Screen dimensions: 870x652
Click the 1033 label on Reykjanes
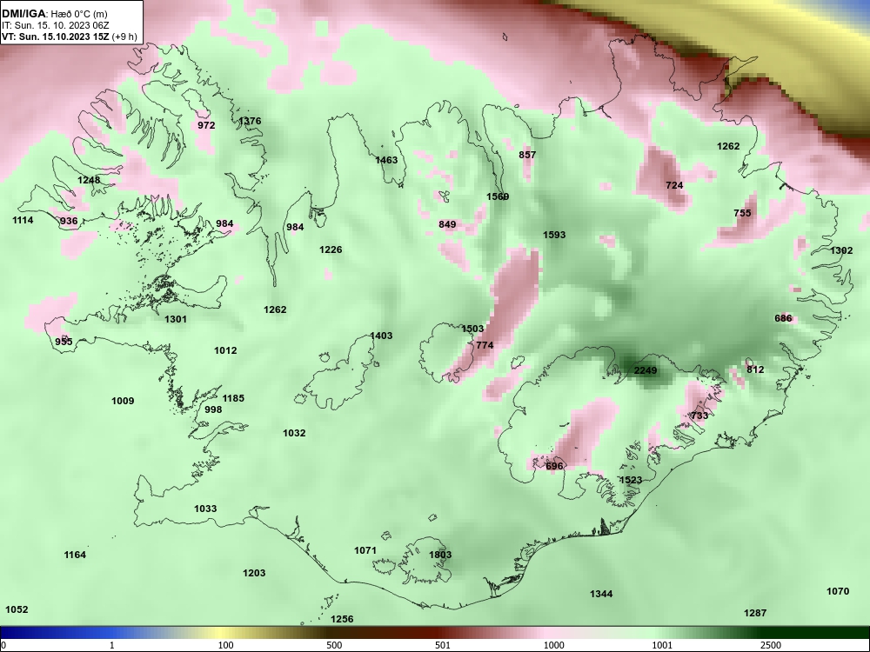tap(205, 509)
